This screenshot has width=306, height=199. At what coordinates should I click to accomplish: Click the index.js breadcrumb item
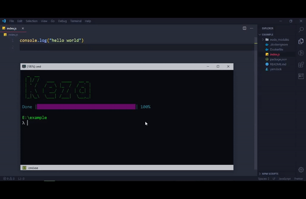tap(11, 35)
